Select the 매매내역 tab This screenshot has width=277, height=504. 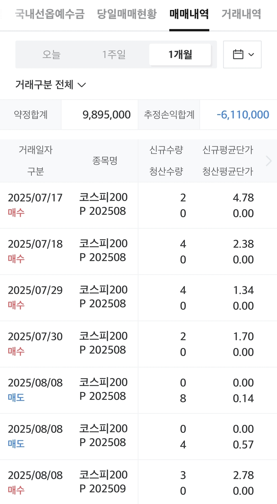(189, 14)
